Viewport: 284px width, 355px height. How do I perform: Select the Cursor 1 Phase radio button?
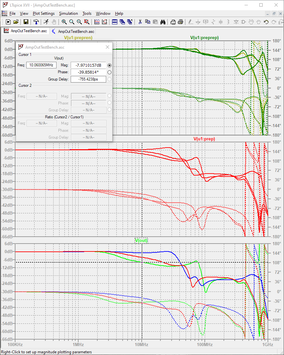pos(109,72)
